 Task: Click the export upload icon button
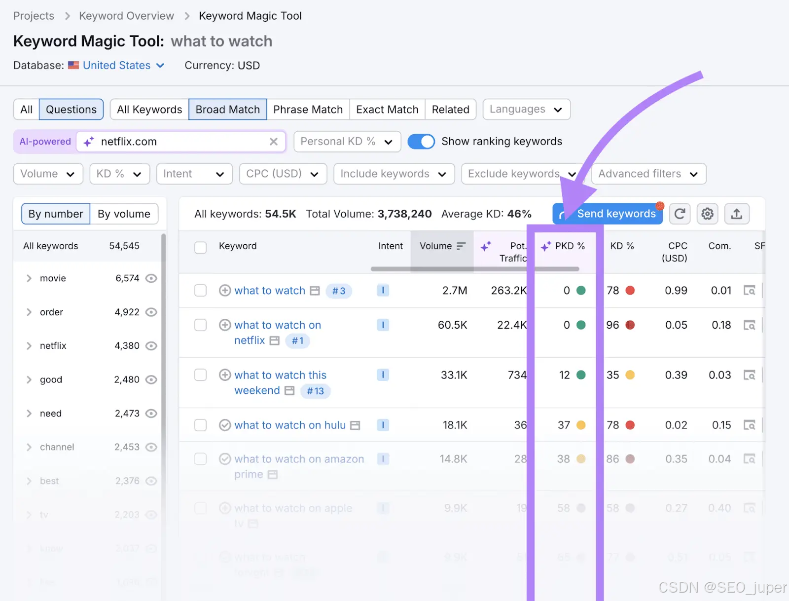(x=736, y=214)
